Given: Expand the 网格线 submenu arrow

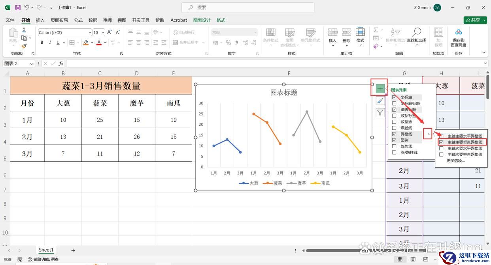Looking at the screenshot, I should tap(429, 134).
